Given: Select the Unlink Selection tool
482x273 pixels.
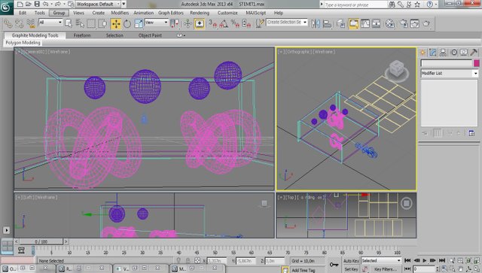Looking at the screenshot, I should click(x=19, y=23).
